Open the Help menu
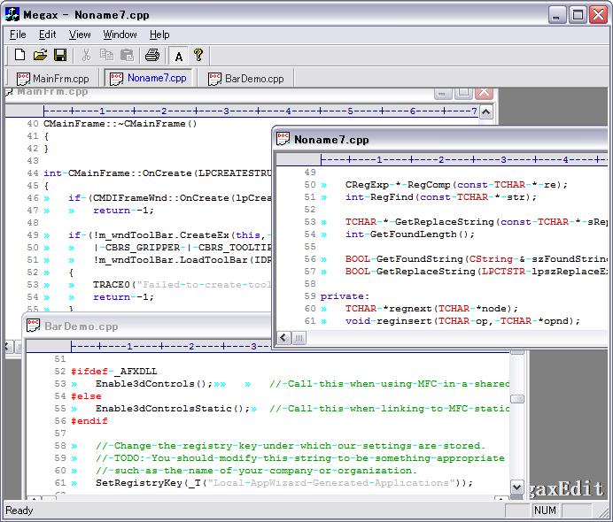The height and width of the screenshot is (522, 613). 159,35
